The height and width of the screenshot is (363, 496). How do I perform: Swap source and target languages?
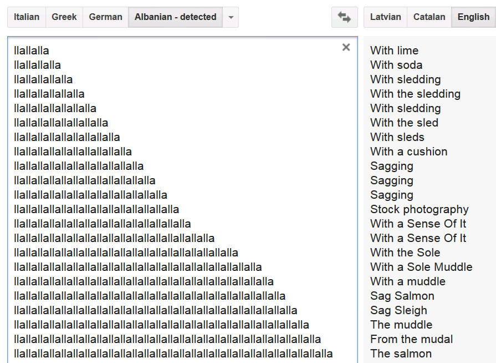pyautogui.click(x=345, y=17)
